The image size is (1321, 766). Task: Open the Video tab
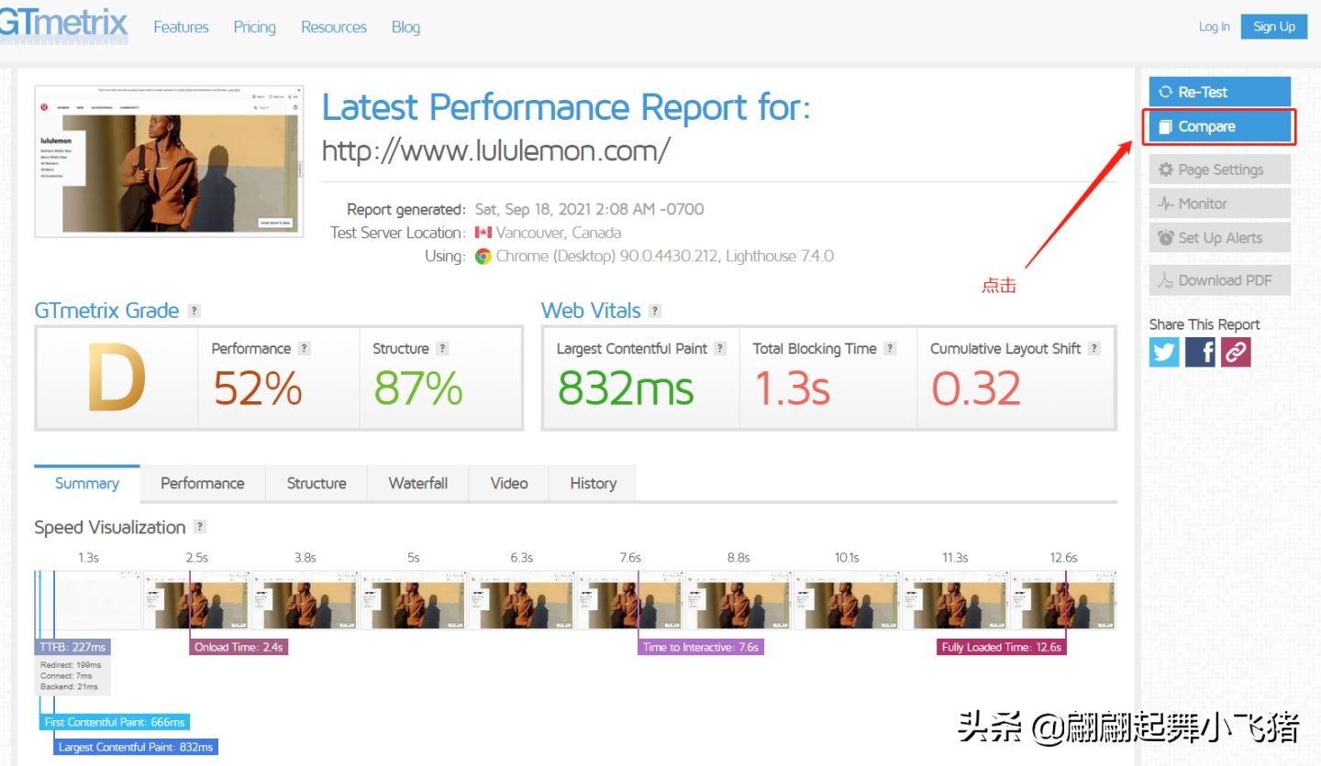509,484
